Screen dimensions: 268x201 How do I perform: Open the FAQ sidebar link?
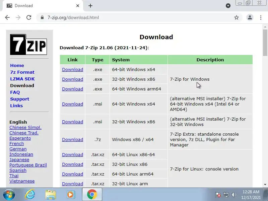[x=15, y=92]
